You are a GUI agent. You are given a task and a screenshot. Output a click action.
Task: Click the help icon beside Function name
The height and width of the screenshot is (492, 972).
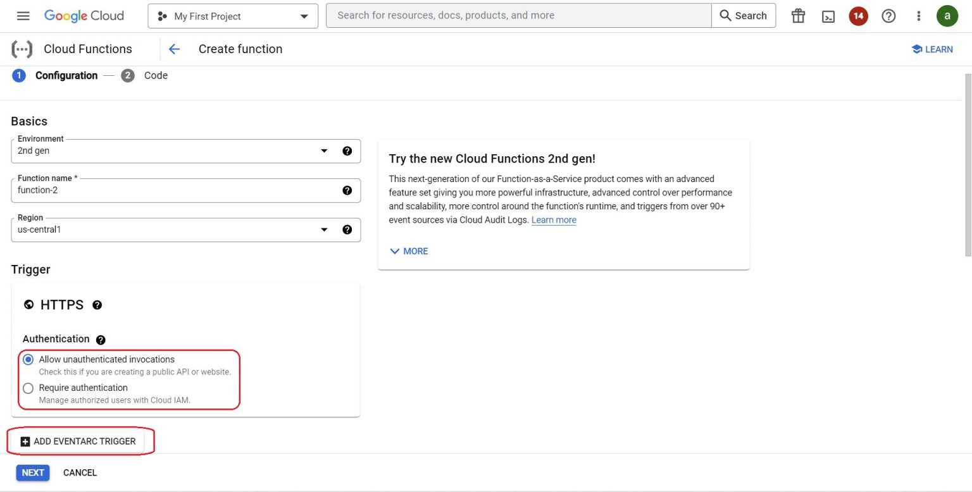tap(347, 190)
